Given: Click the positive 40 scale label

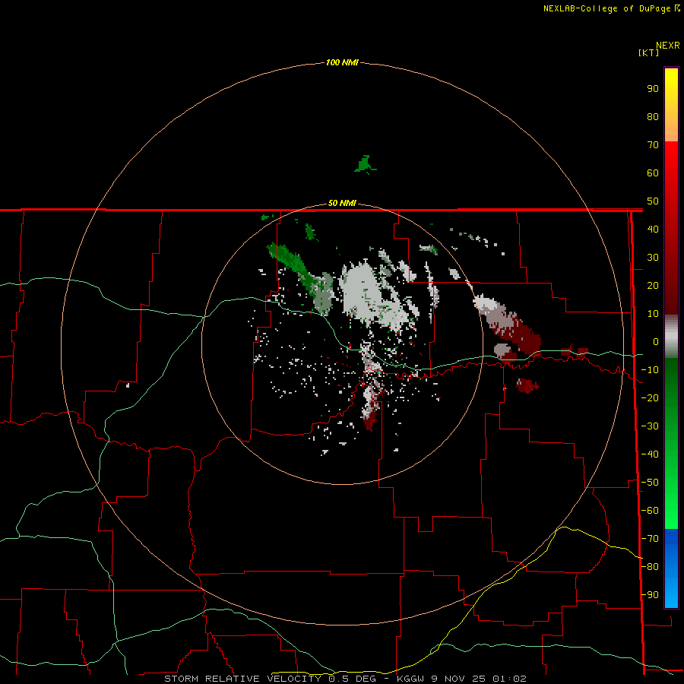Looking at the screenshot, I should click(x=653, y=229).
